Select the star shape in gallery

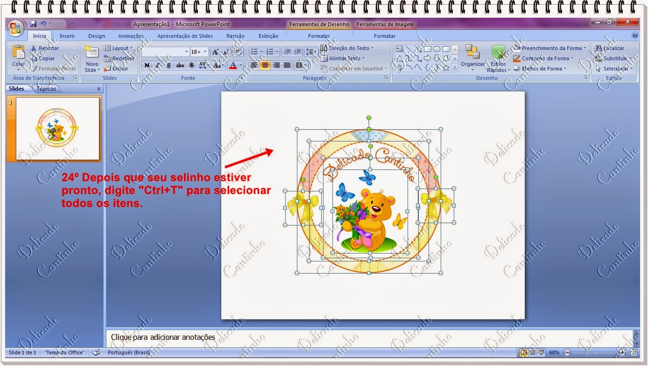[x=446, y=68]
